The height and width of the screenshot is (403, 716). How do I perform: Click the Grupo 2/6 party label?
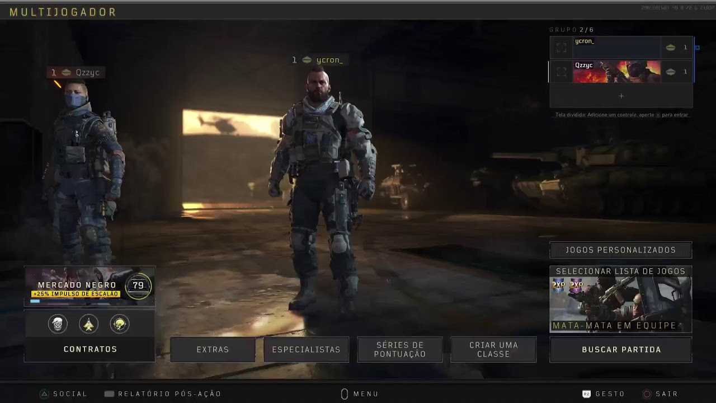point(572,30)
